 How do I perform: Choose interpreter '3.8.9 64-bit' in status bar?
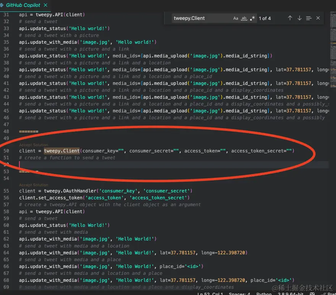[x=291, y=293]
